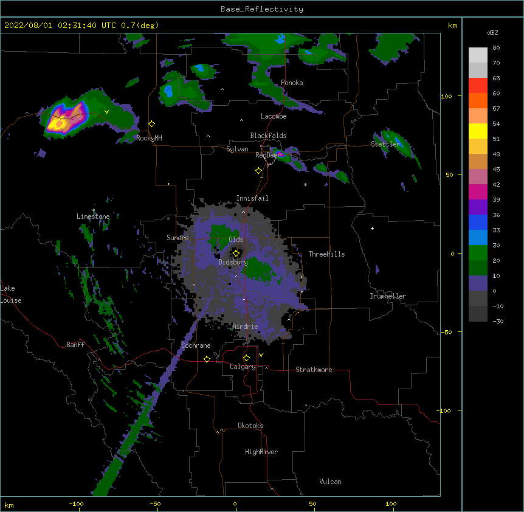524x512 pixels.
Task: Select the bright green swatch below 30 dBZ
Action: coord(478,253)
